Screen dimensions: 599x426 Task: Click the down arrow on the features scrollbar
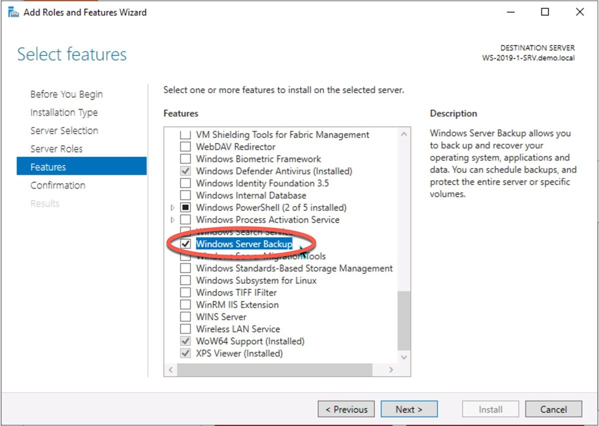tap(404, 357)
